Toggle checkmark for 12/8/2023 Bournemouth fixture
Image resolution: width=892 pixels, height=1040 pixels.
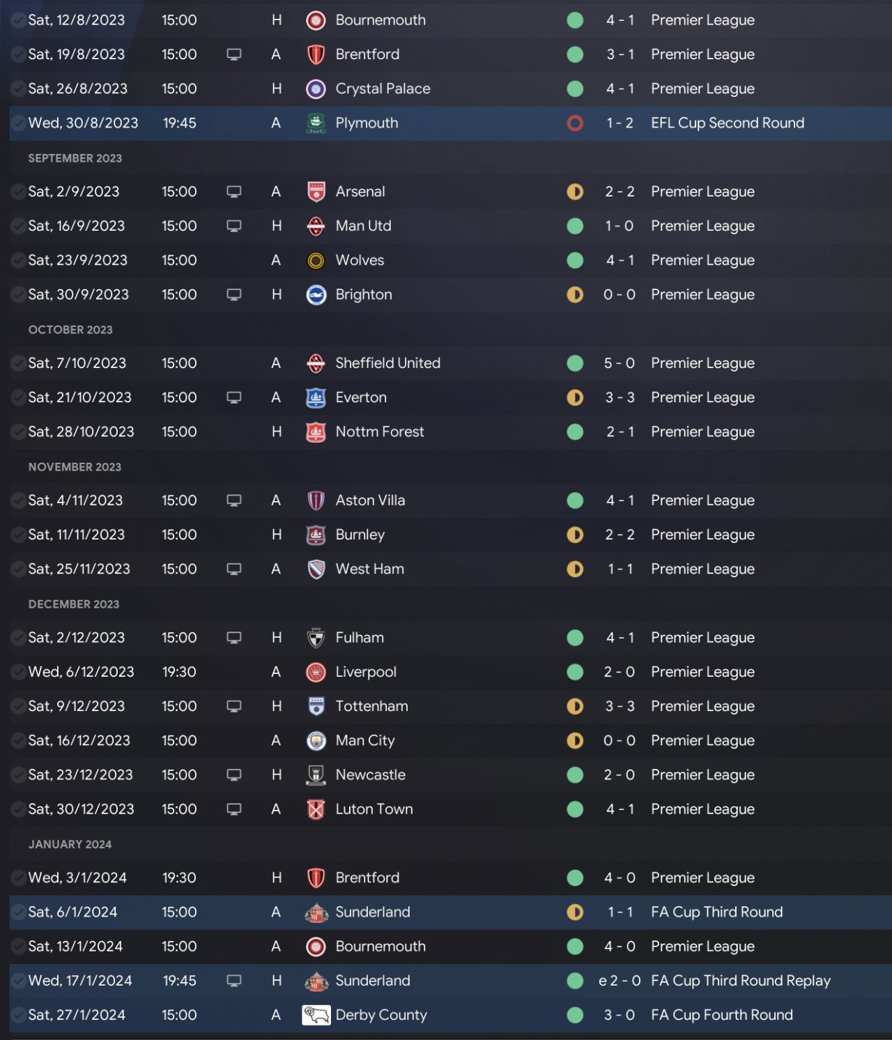coord(18,20)
